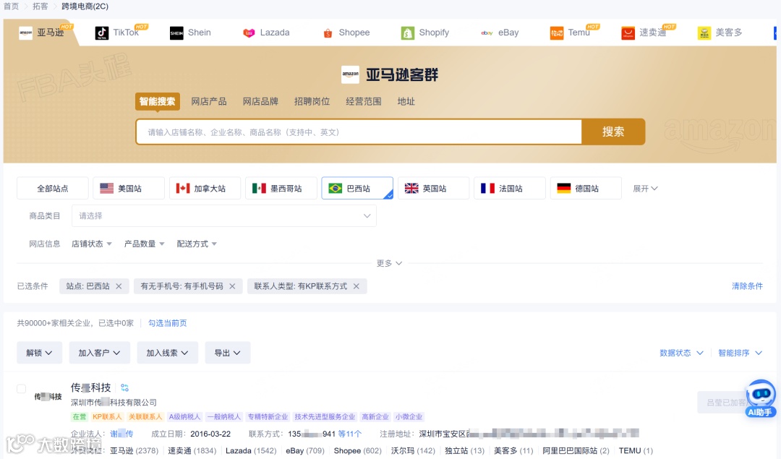
Task: Switch to the 美客多 platform tab
Action: pos(720,33)
